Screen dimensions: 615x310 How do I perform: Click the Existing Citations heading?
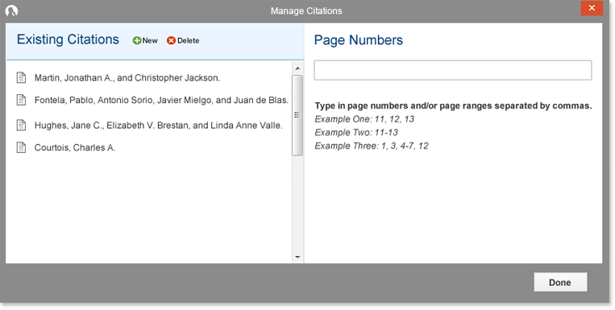[x=68, y=39]
